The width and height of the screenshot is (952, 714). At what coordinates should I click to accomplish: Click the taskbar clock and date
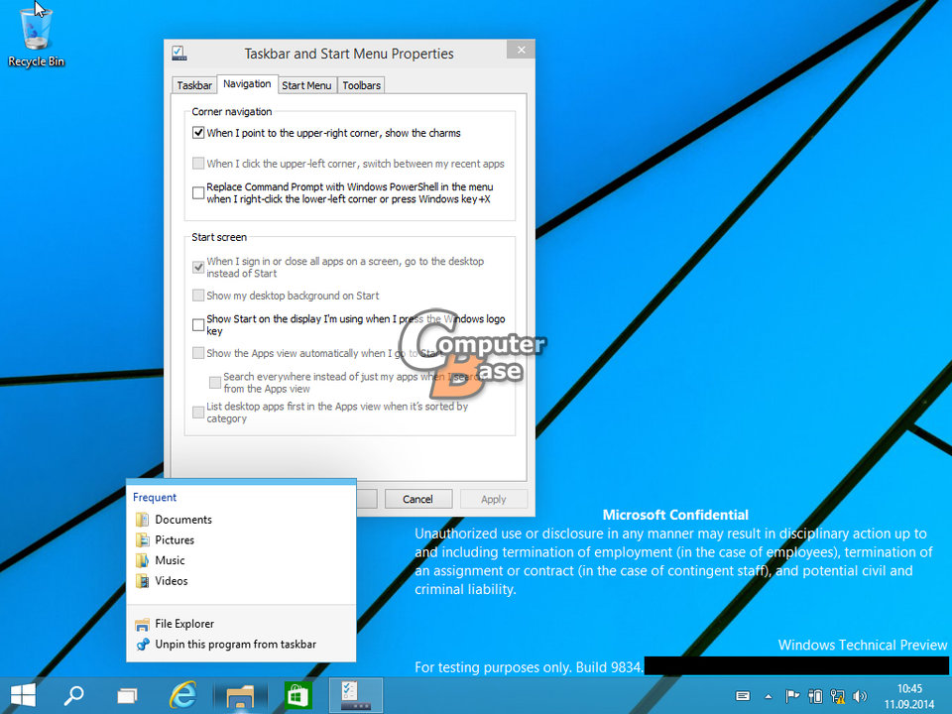click(909, 695)
